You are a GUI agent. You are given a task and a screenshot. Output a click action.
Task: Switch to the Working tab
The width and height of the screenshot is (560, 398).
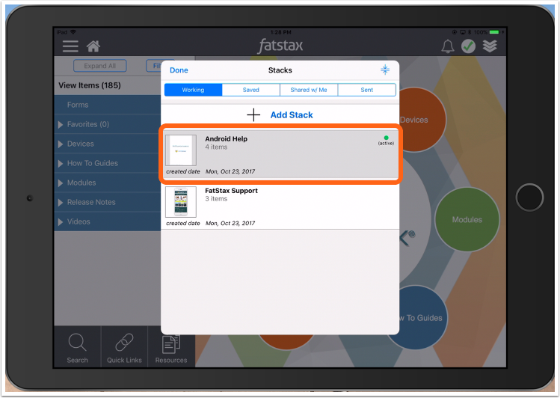[x=193, y=90]
